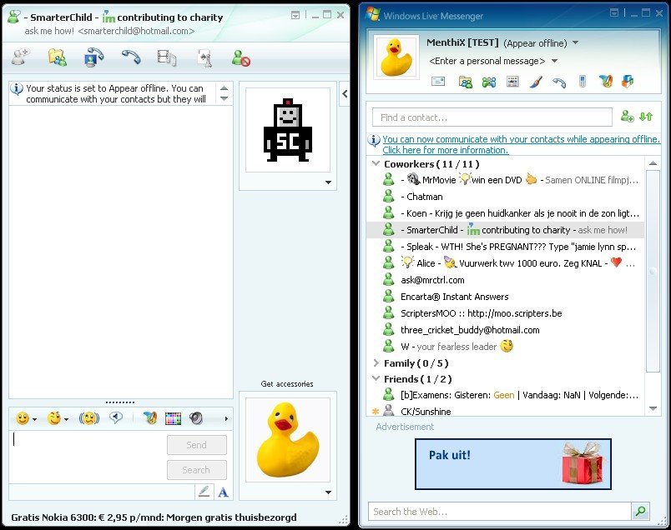Open the personal message dropdown arrow
The image size is (671, 530).
click(x=555, y=61)
